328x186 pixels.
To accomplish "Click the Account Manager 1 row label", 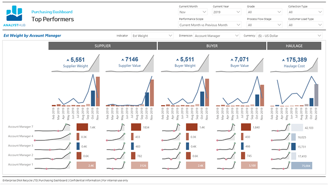I will [x=20, y=165].
